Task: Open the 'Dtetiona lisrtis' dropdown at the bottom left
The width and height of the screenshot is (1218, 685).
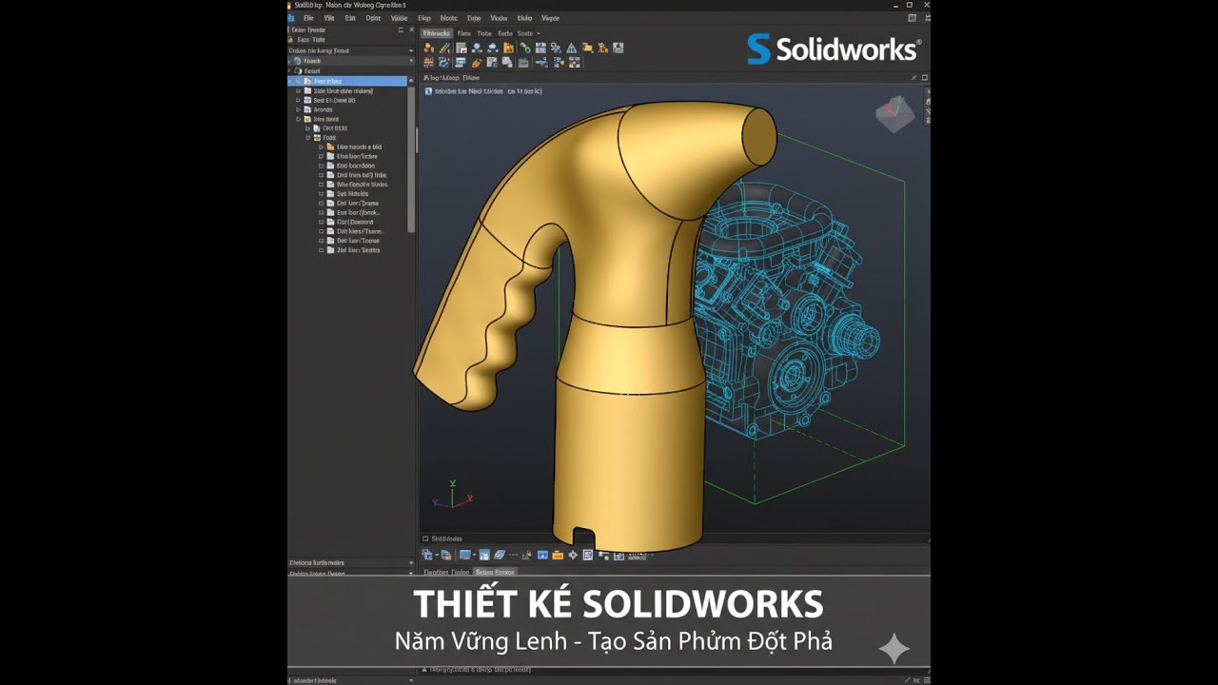Action: click(411, 562)
